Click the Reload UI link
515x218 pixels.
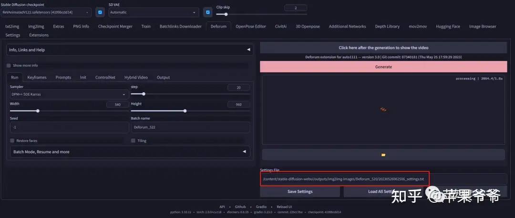(284, 207)
